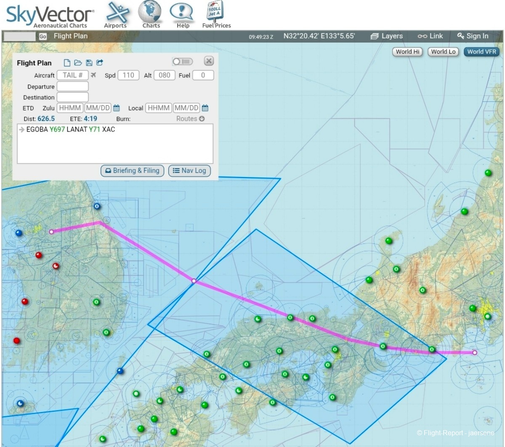
Task: Open the Local ETD calendar picker
Action: point(205,108)
